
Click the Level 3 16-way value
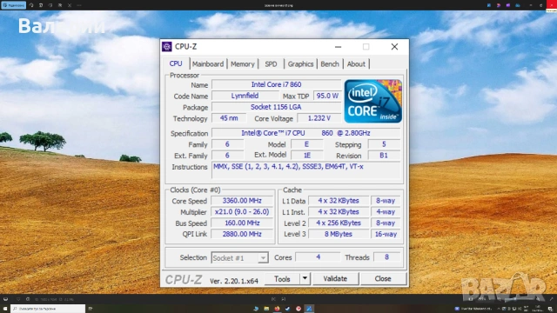click(386, 234)
